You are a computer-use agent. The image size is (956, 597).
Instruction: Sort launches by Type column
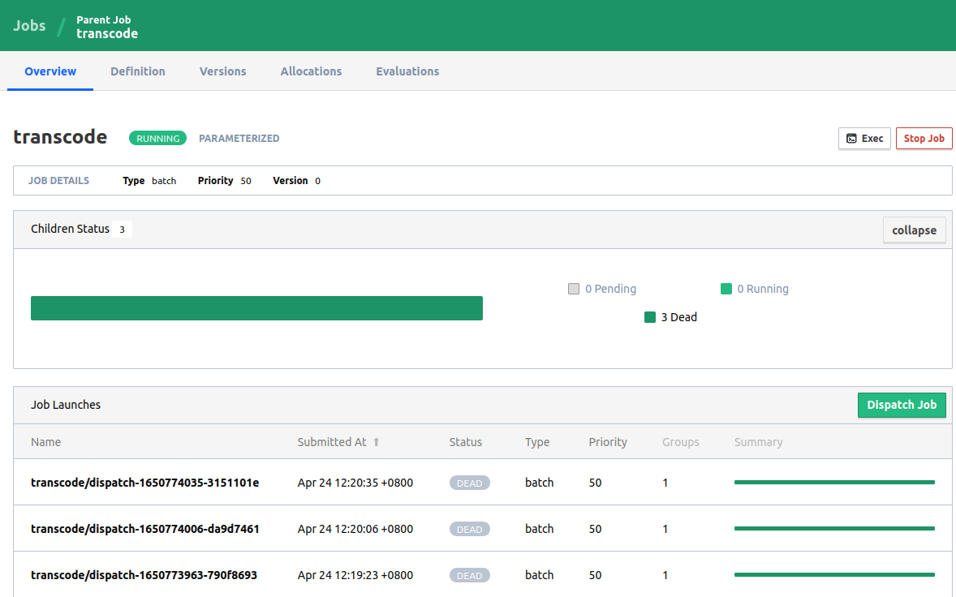537,442
